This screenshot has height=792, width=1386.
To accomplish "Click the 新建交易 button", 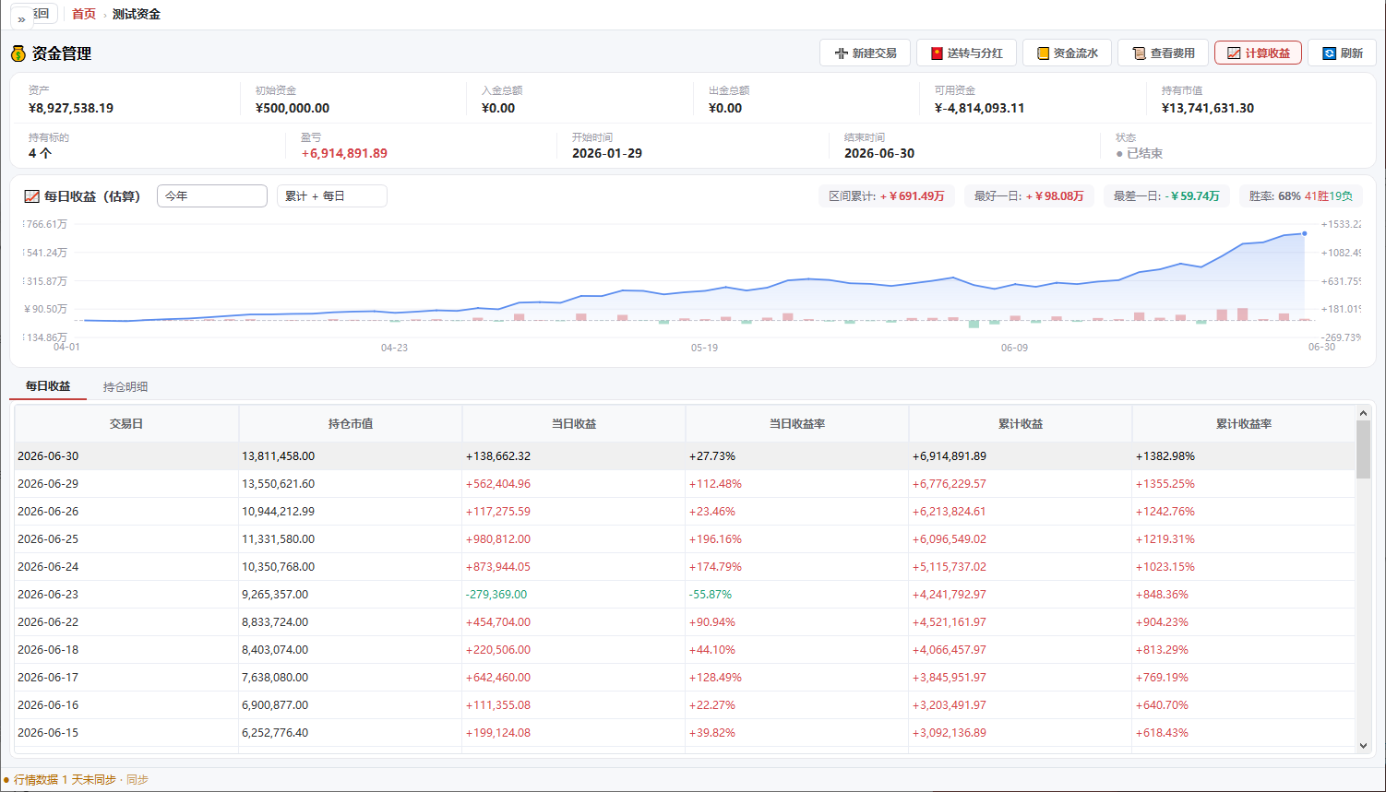I will pyautogui.click(x=866, y=53).
